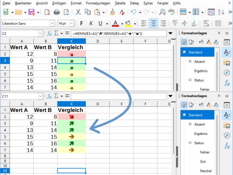Save the document with the floppy icon
The height and width of the screenshot is (175, 233).
click(x=31, y=12)
